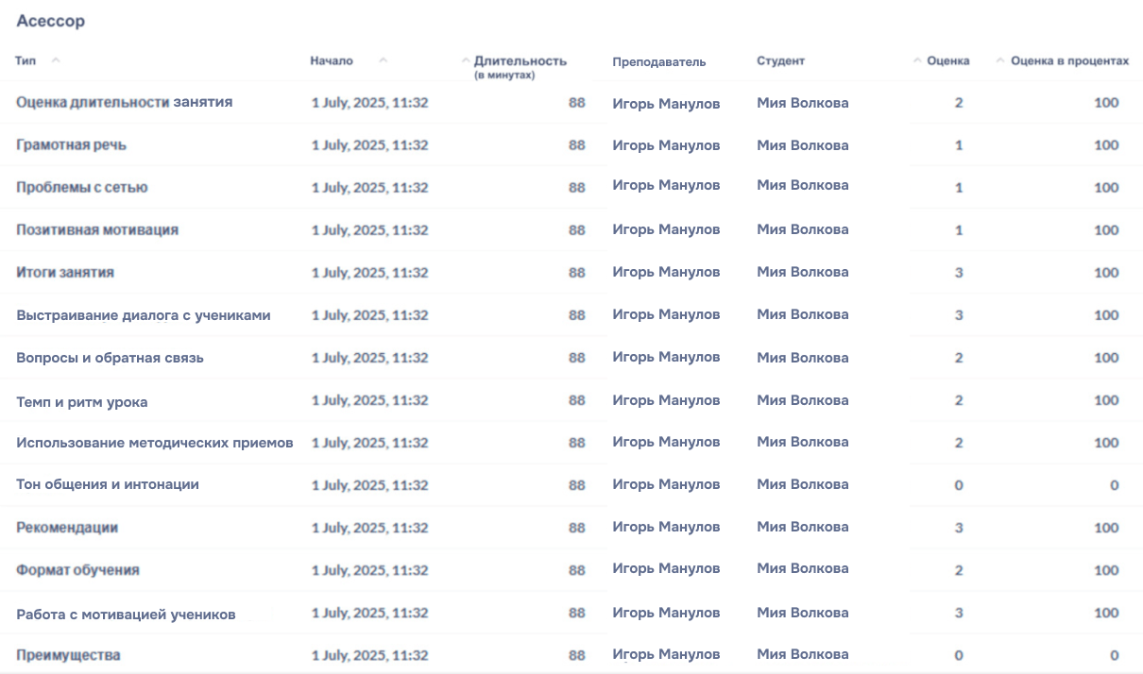This screenshot has width=1143, height=674.
Task: Click score 2 in Оценка длительности занятия row
Action: tap(959, 103)
